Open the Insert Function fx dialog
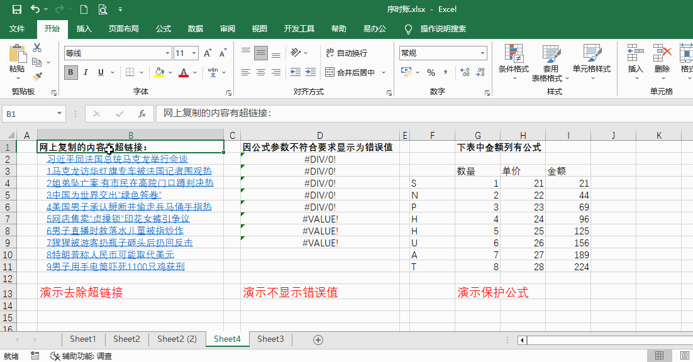This screenshot has width=693, height=362. [142, 114]
